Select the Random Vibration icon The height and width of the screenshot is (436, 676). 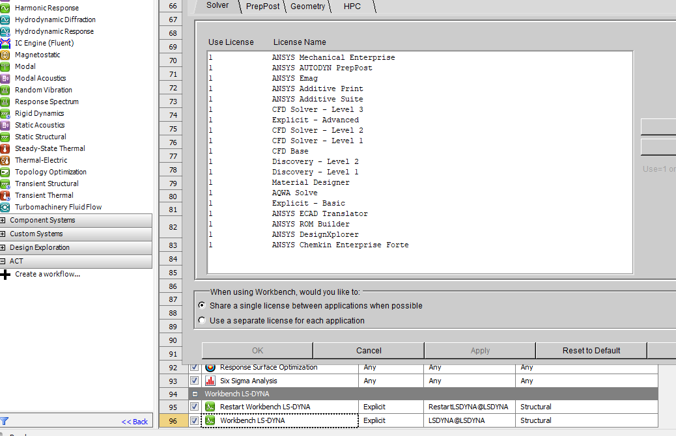(5, 90)
